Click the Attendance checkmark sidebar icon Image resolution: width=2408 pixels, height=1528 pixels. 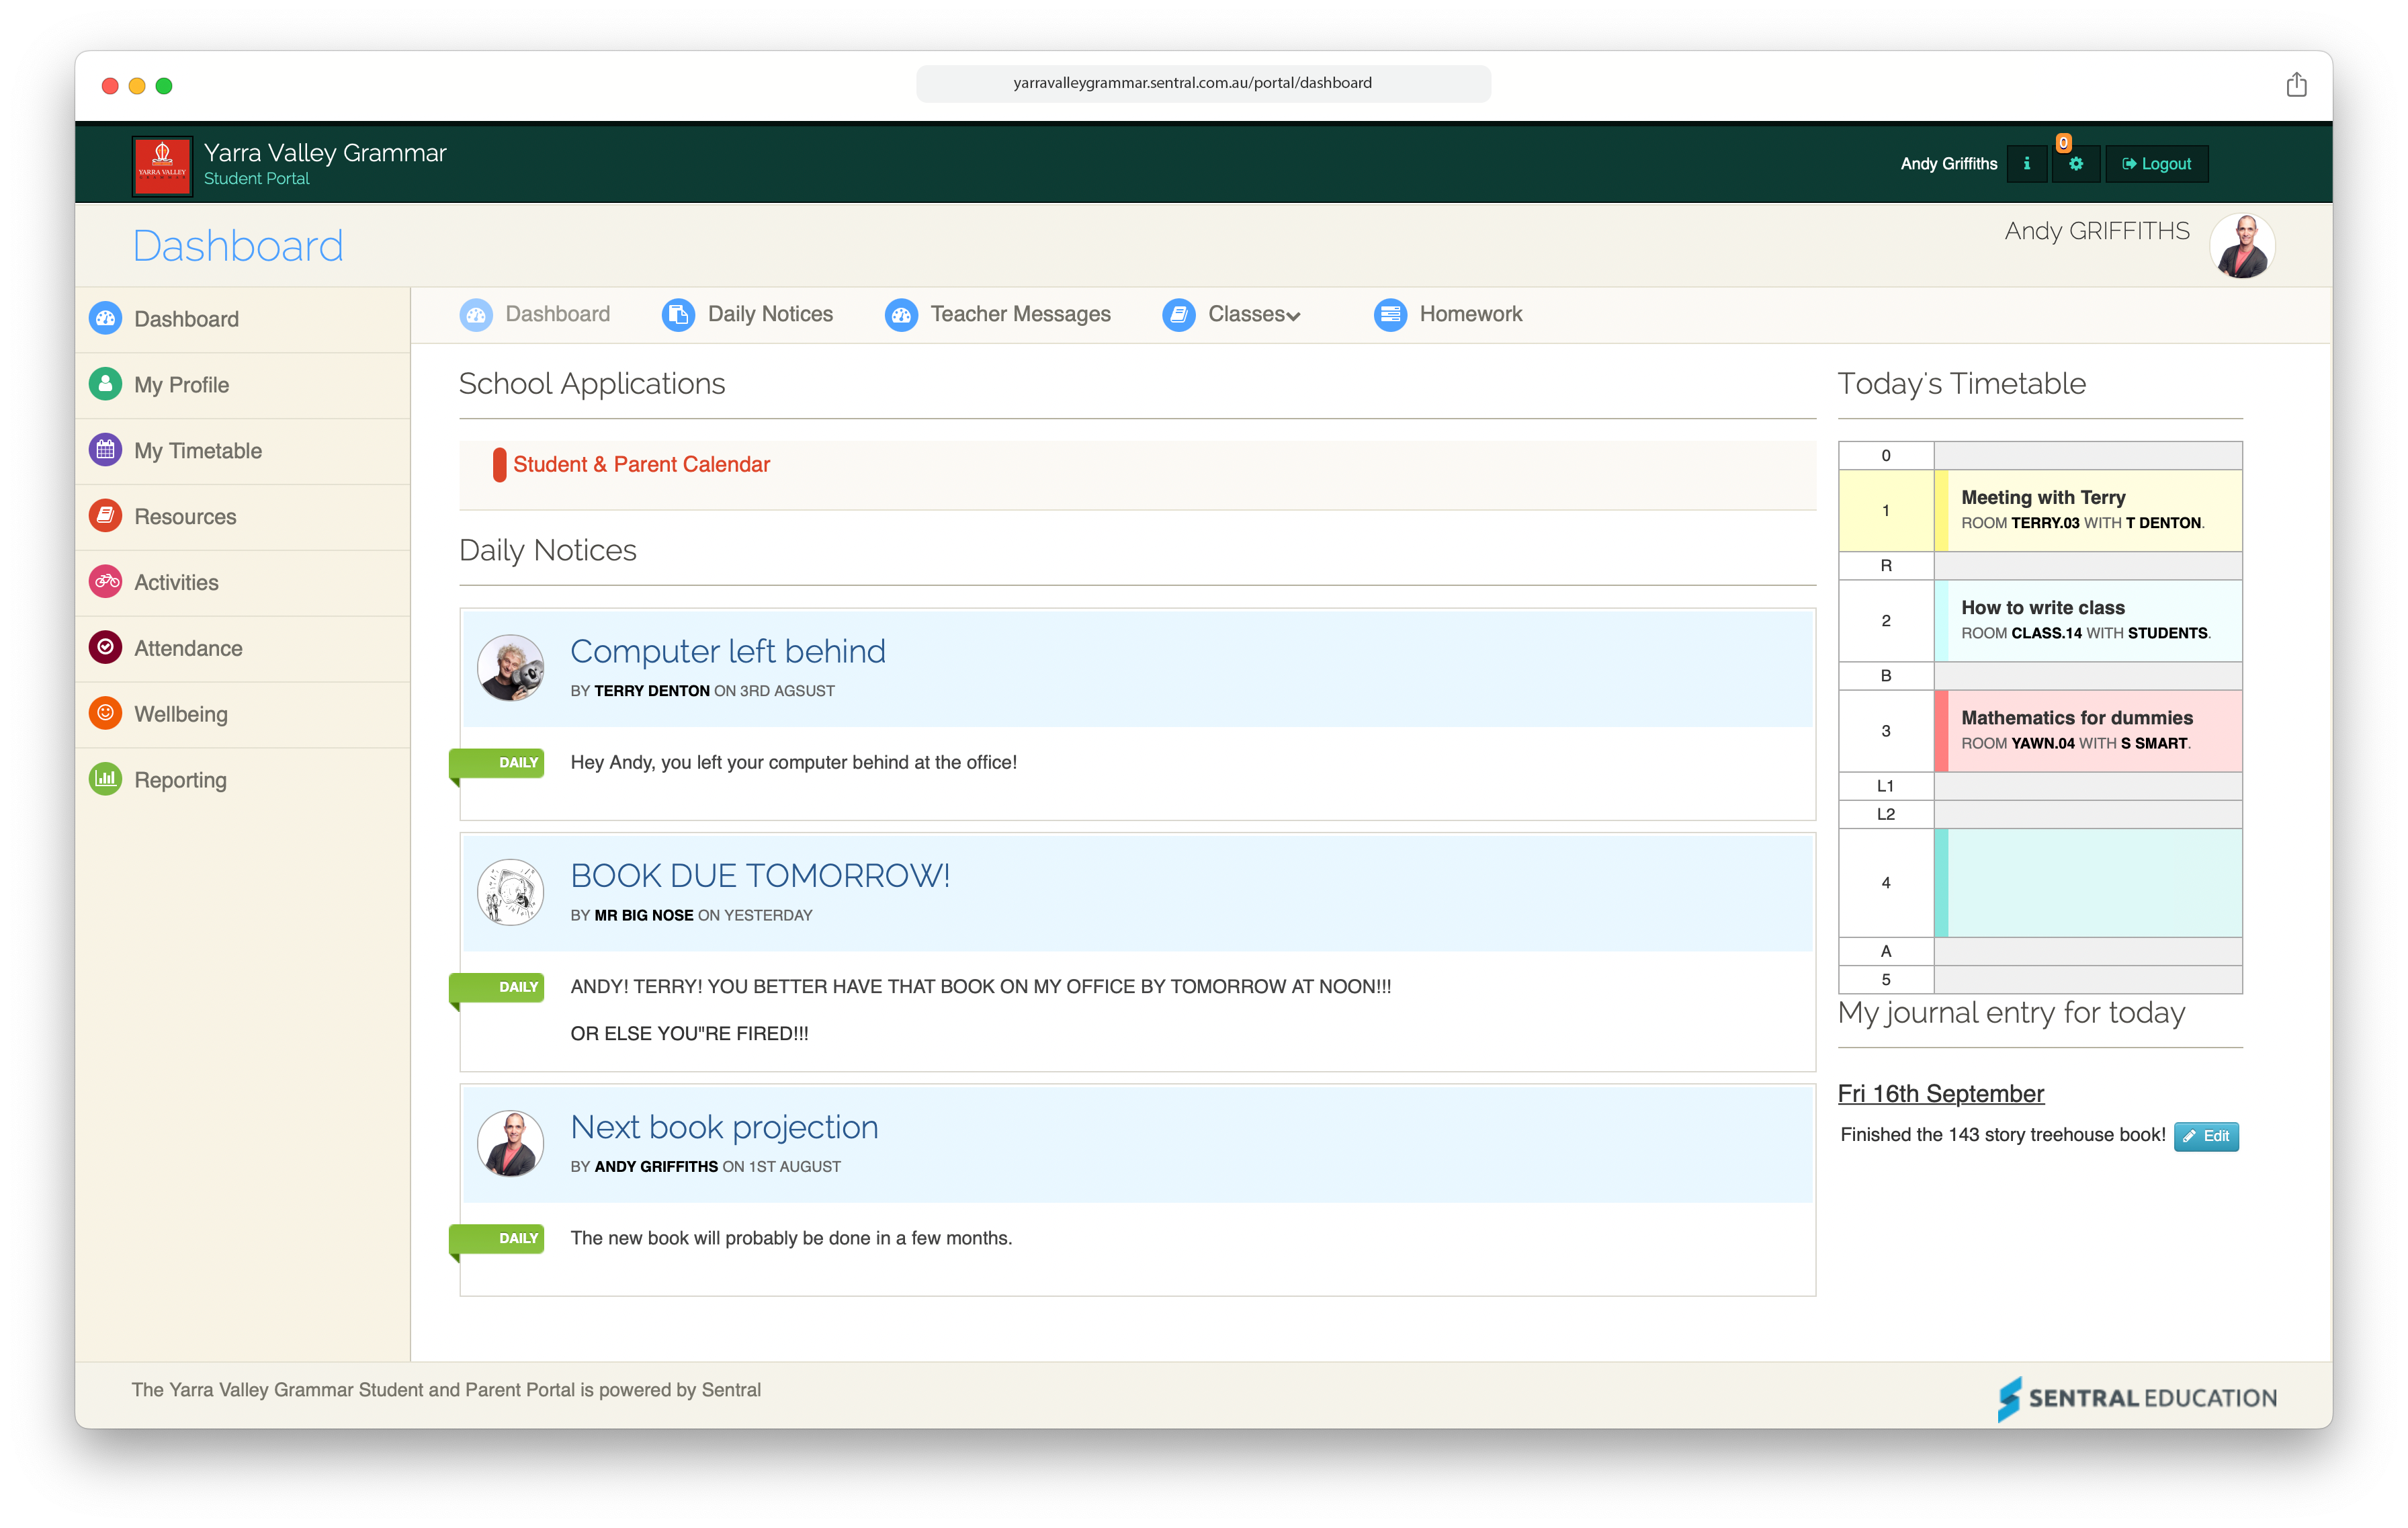[x=105, y=648]
